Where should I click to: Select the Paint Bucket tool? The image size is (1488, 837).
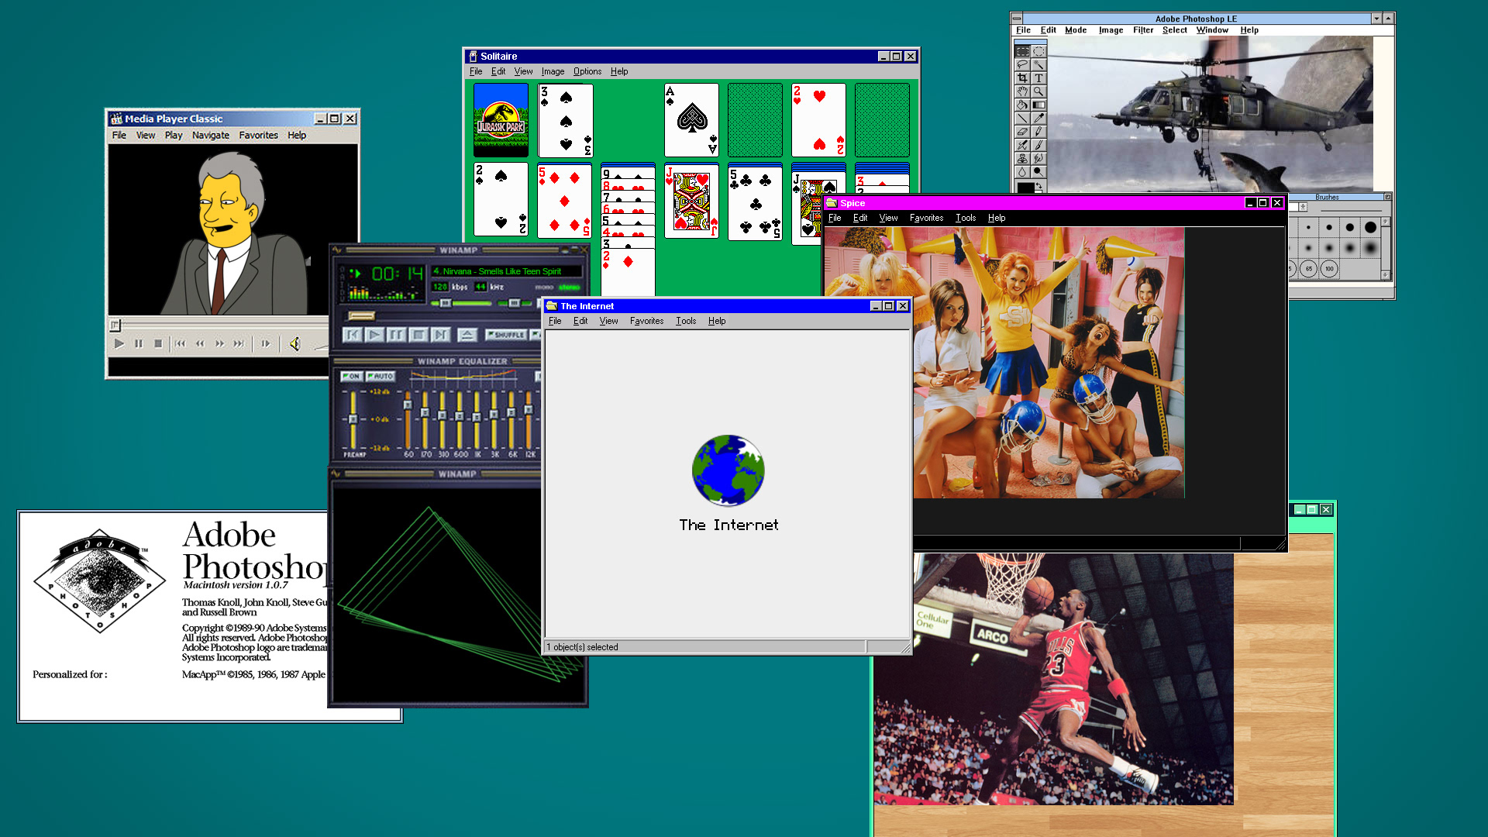click(x=1022, y=105)
